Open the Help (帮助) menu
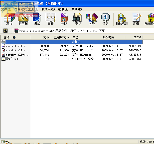Viewport: 154px width, 144px height. (x=77, y=9)
